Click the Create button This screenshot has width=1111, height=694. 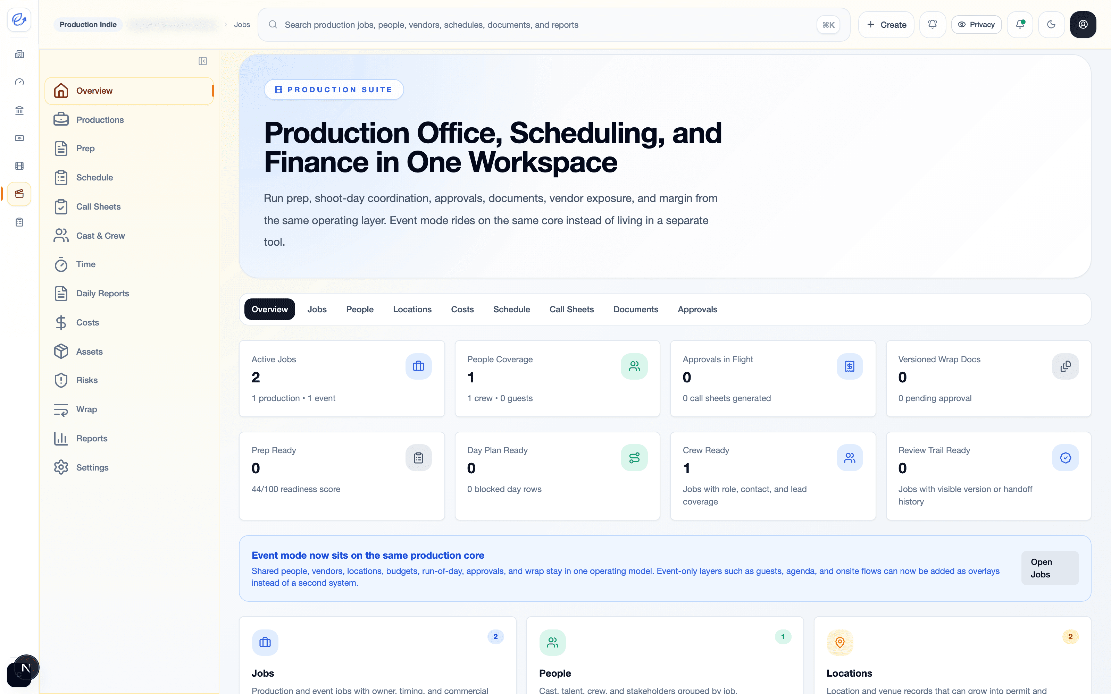886,25
